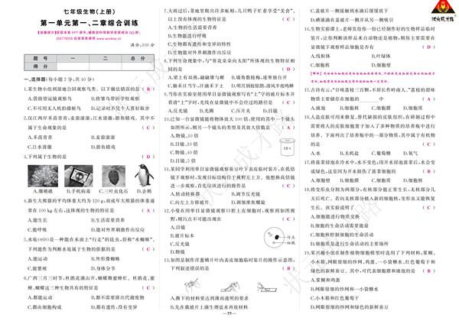
Task: Click the page number "77" at the bottom
Action: click(x=229, y=313)
